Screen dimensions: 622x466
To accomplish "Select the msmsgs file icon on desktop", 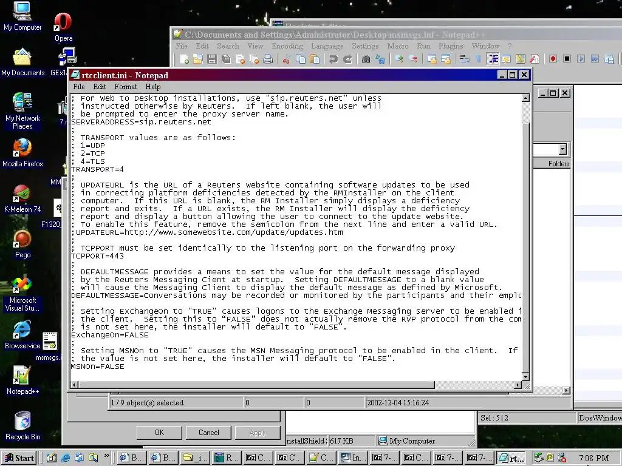I will 50,346.
